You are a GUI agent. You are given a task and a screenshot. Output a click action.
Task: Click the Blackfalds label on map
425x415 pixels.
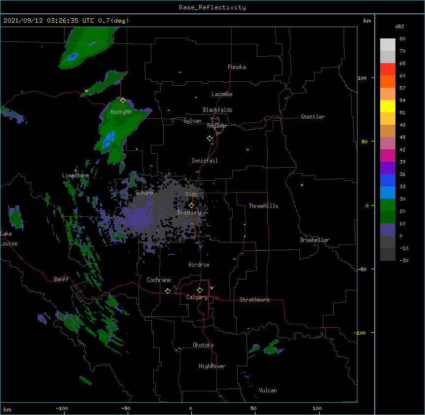pos(217,110)
